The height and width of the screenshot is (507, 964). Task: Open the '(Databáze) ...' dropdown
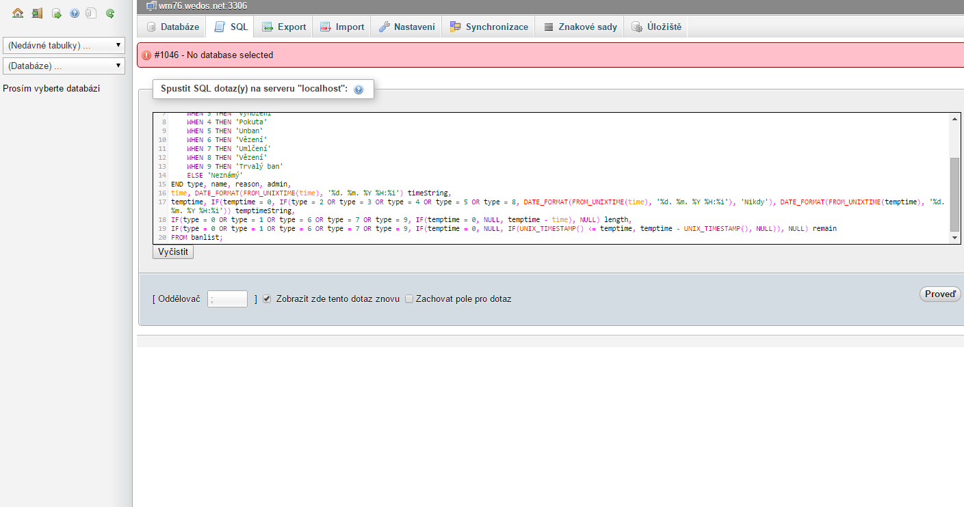[x=64, y=66]
